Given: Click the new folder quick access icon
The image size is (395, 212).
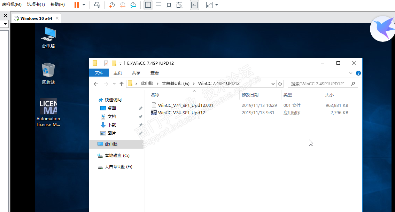Looking at the screenshot, I should (114, 63).
